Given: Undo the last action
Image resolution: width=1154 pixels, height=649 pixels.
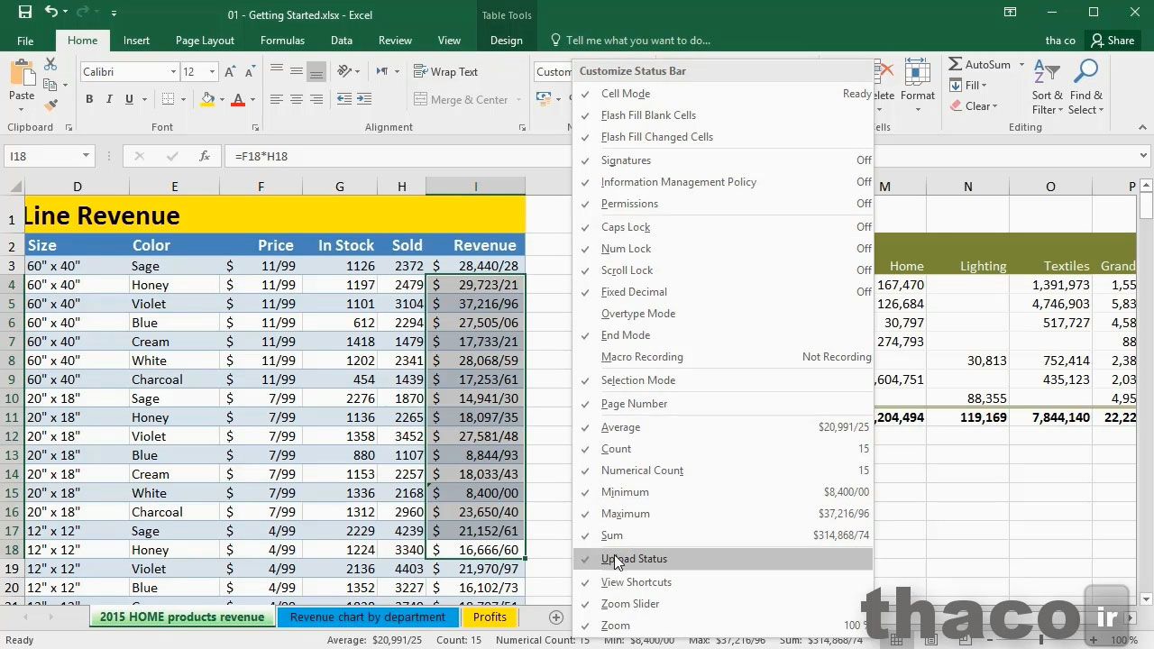Looking at the screenshot, I should 51,13.
